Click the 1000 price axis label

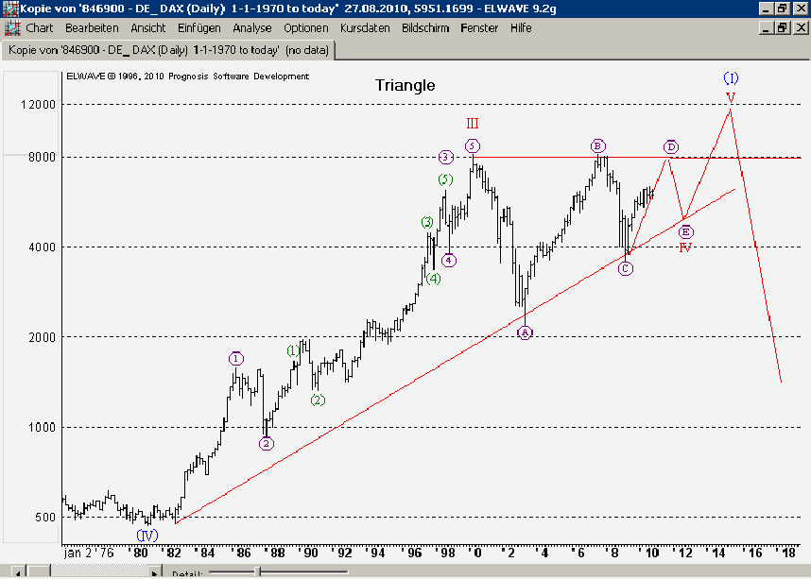pos(42,428)
